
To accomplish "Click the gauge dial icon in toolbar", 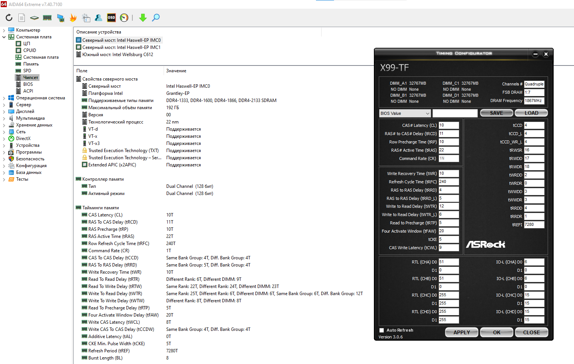I will point(124,17).
